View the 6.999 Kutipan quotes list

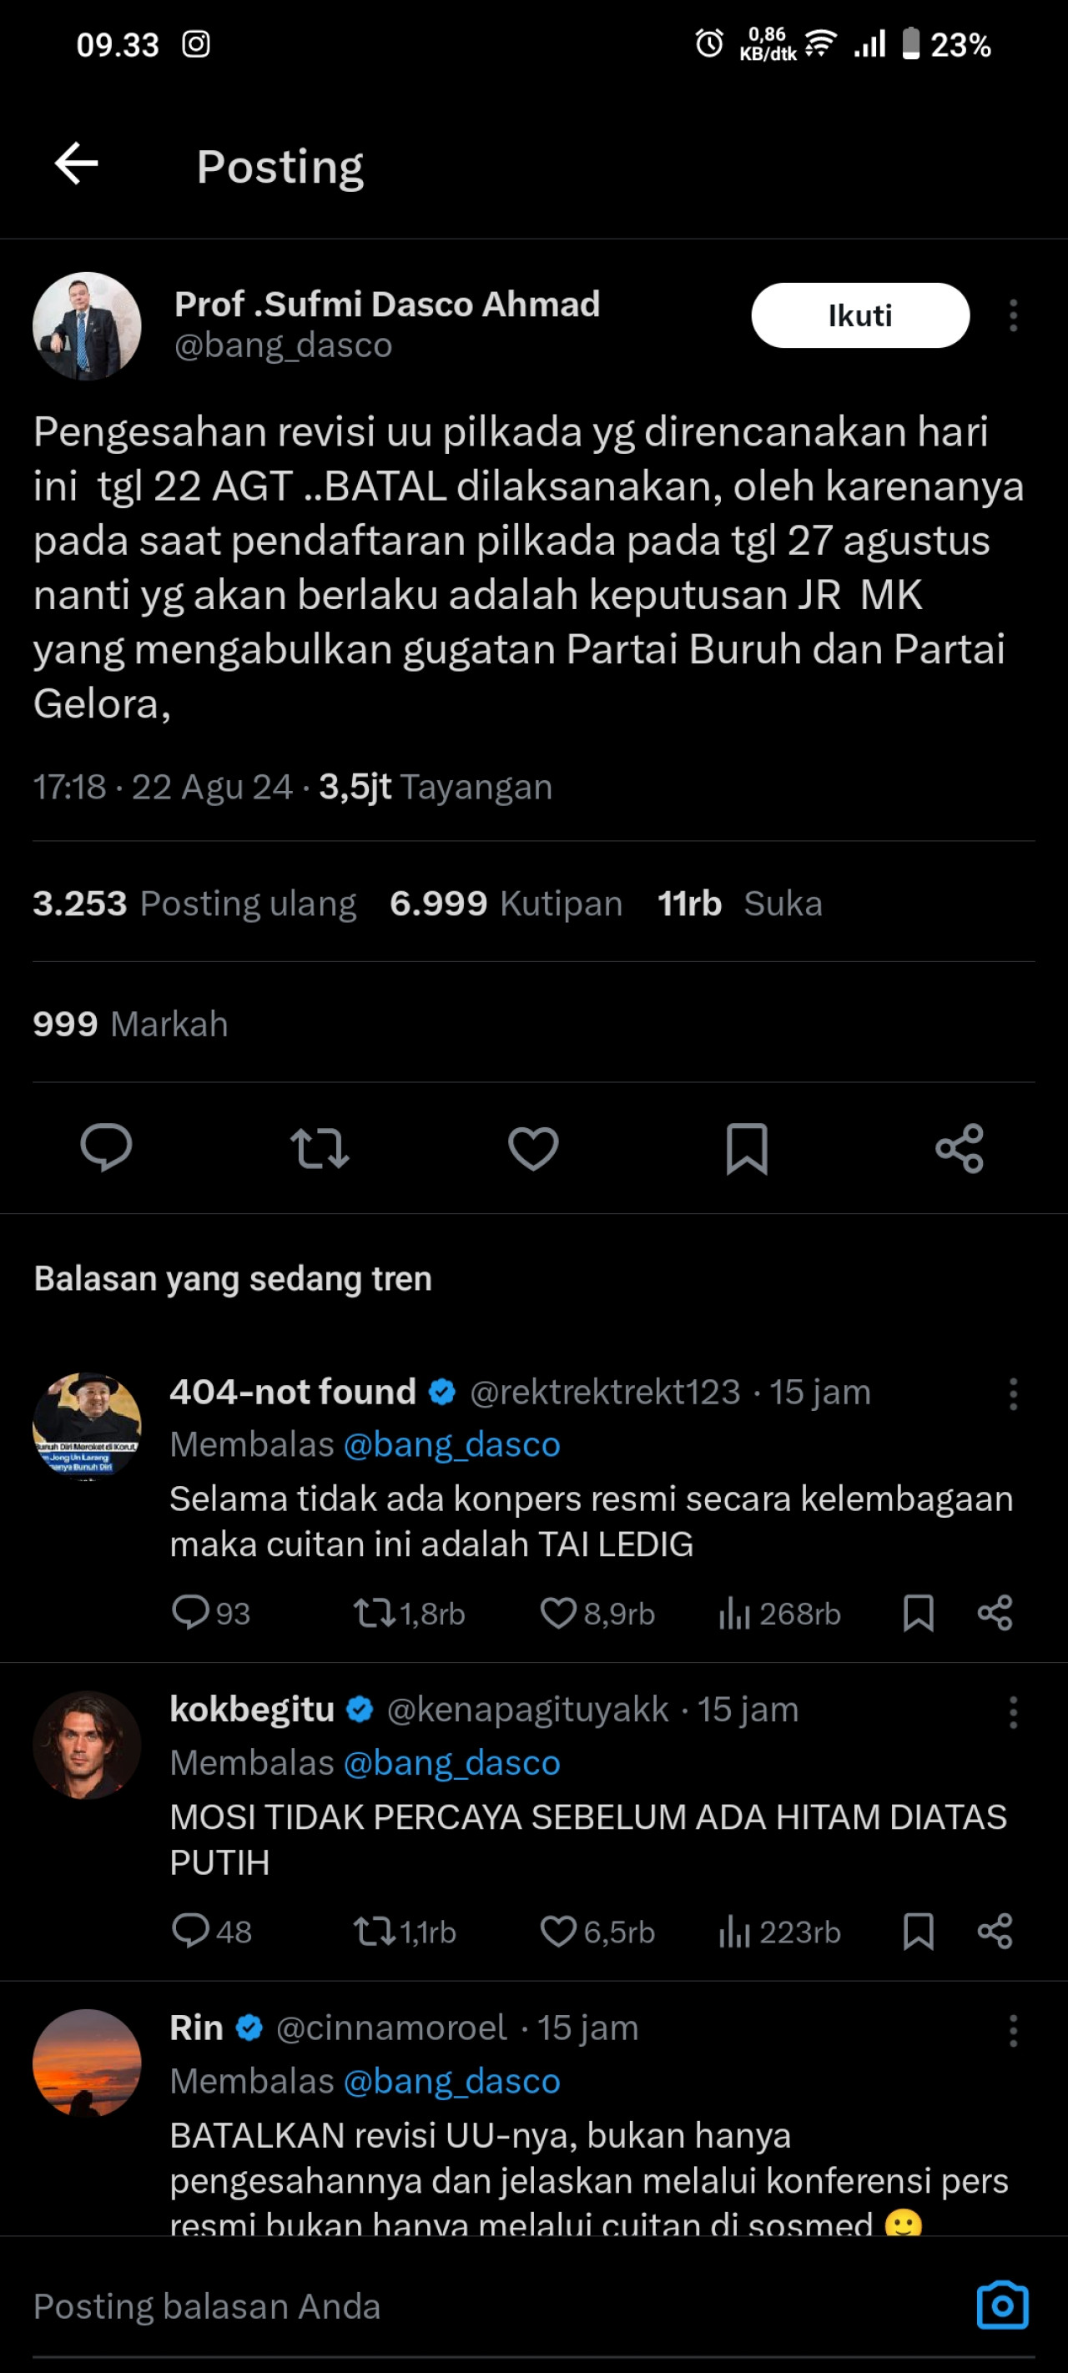click(506, 904)
